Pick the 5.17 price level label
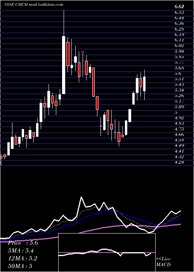 [179, 101]
